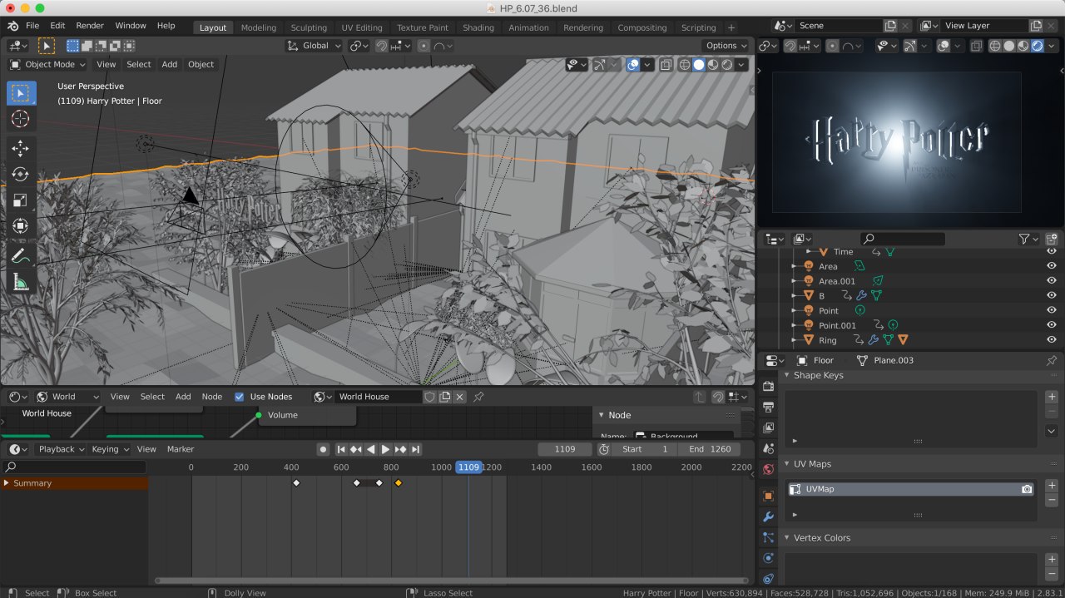Toggle X-ray mode in main viewport

[666, 64]
